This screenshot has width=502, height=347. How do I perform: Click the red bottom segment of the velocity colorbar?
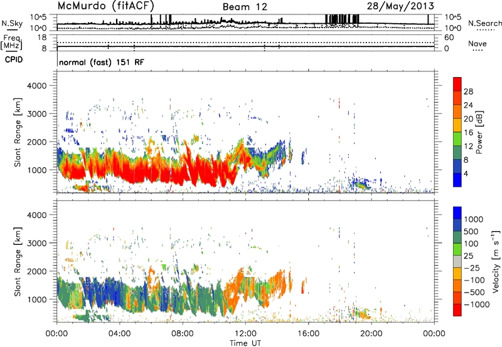(x=457, y=310)
